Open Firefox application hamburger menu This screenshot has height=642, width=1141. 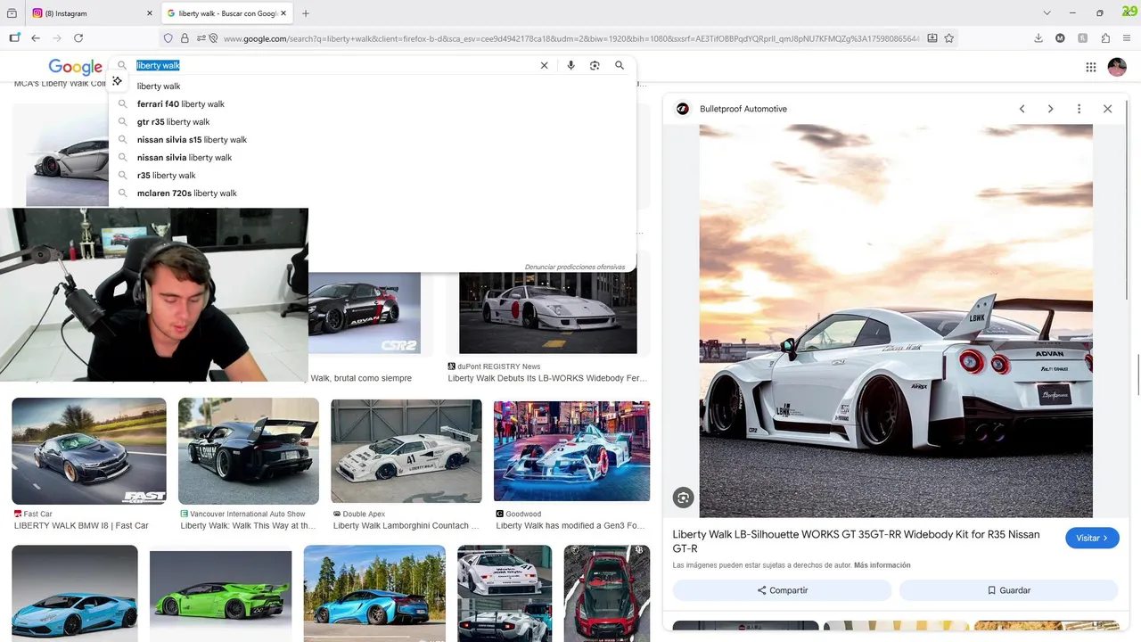tap(1128, 38)
